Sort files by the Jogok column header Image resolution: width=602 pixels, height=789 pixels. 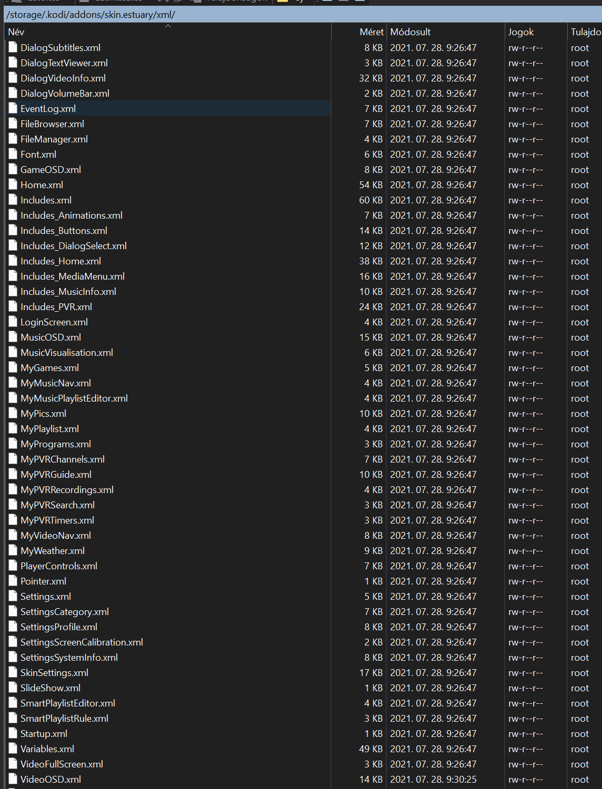click(x=536, y=32)
